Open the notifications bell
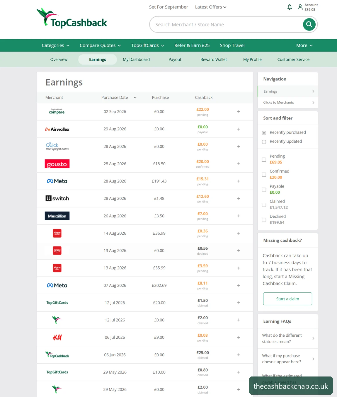 tap(290, 7)
